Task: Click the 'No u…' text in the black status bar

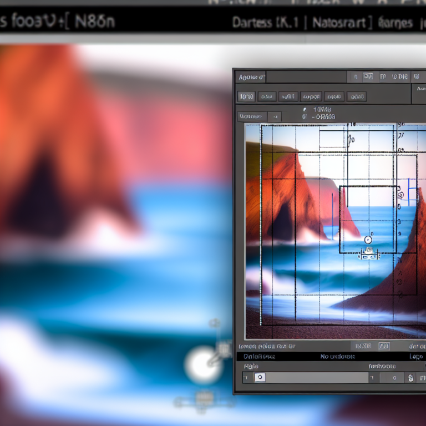Action: pos(338,357)
